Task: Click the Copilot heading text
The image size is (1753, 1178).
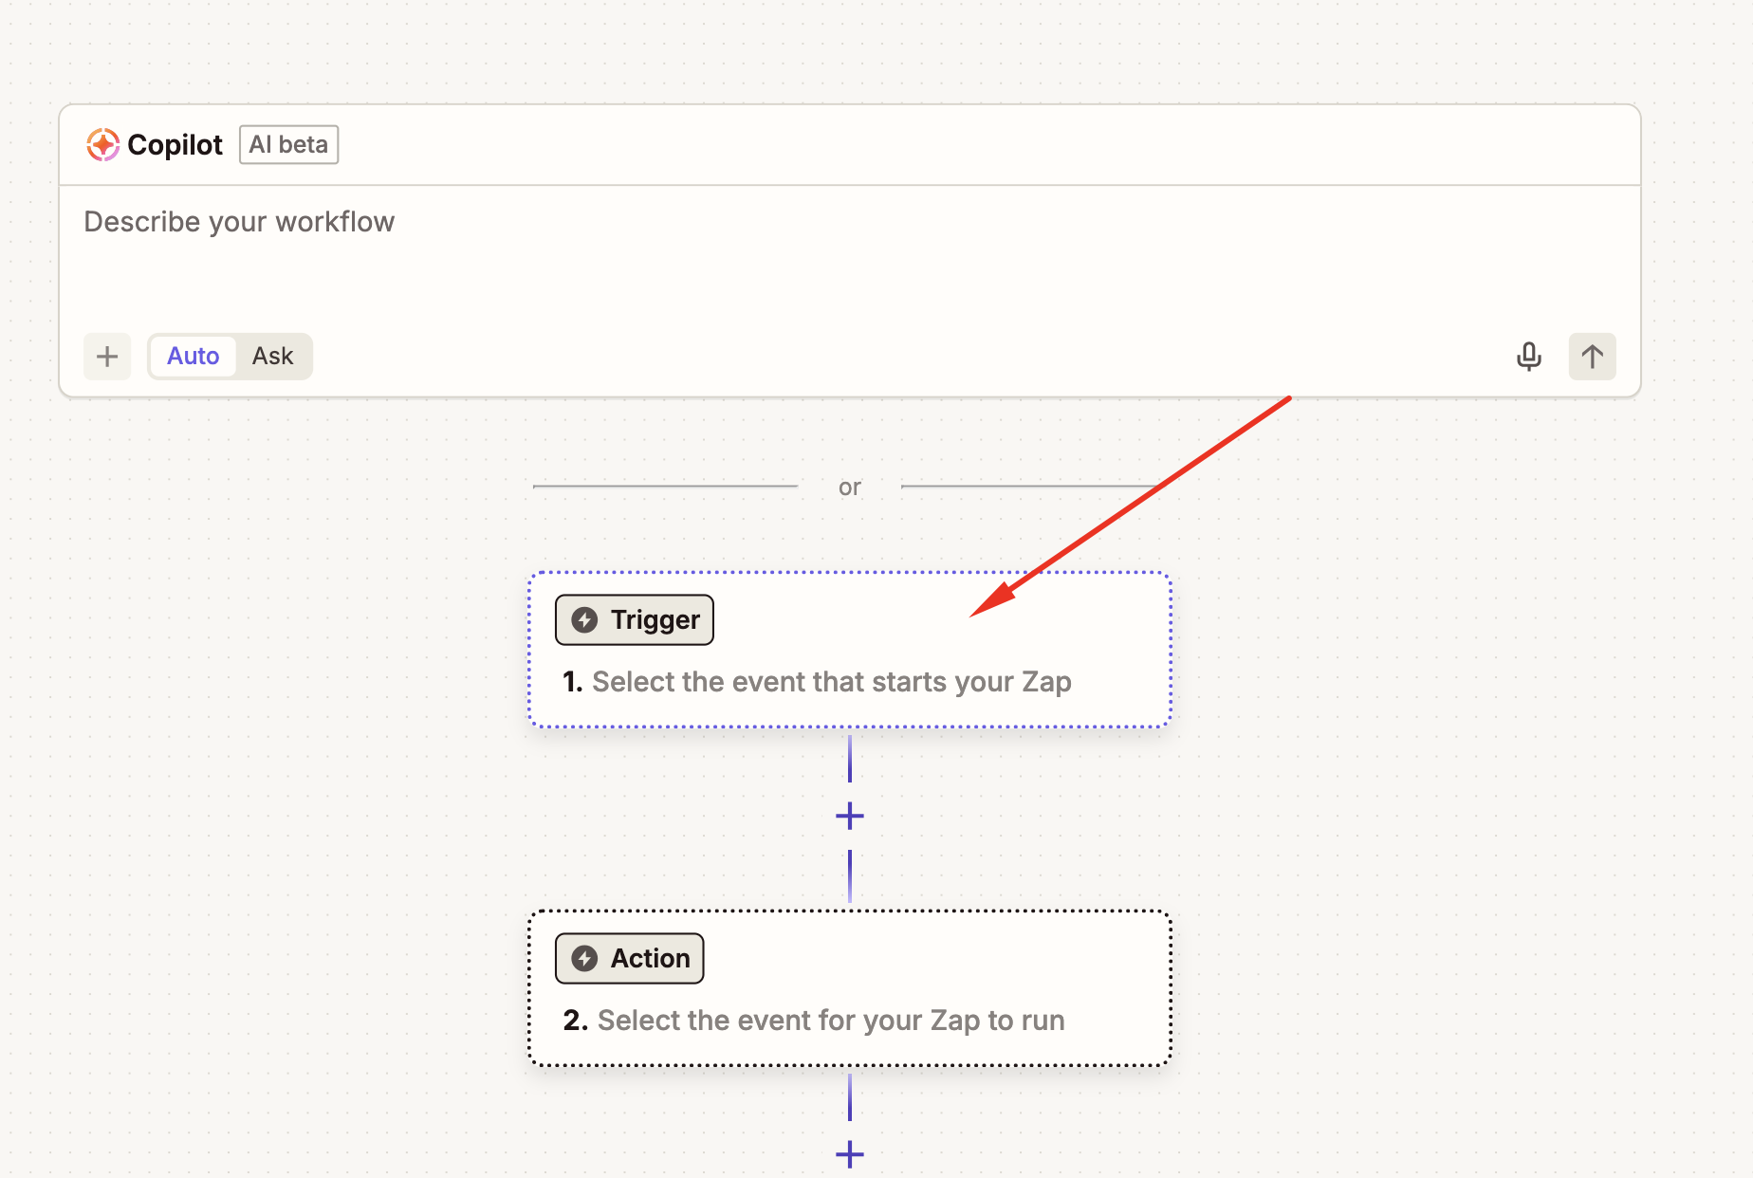Action: (x=175, y=145)
